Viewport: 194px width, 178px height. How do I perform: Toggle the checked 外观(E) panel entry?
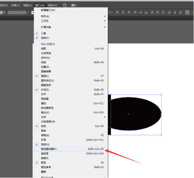coord(71,90)
